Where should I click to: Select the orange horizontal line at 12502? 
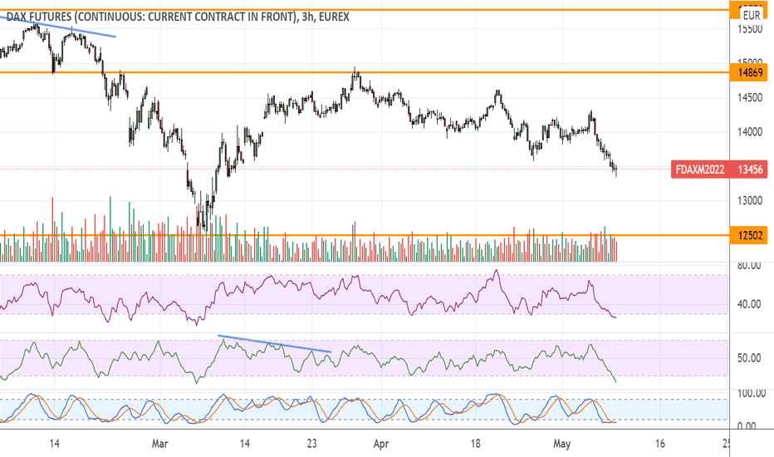(x=365, y=236)
